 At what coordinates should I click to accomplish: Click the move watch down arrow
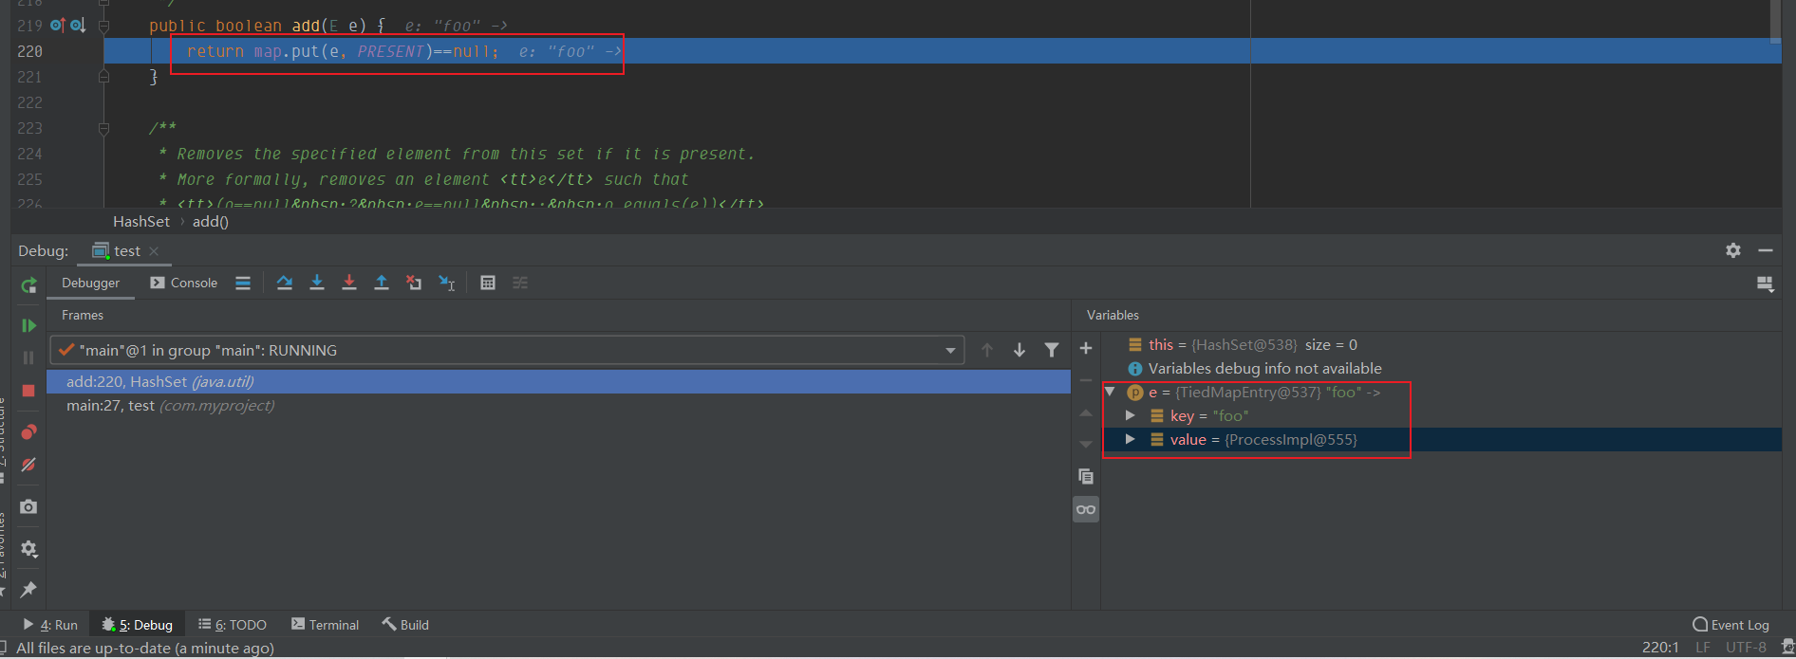[x=1086, y=445]
